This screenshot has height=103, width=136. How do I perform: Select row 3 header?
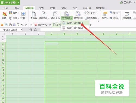pos(3,44)
